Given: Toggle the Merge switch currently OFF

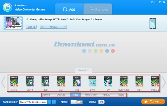Looking at the screenshot, I should tap(76, 102).
